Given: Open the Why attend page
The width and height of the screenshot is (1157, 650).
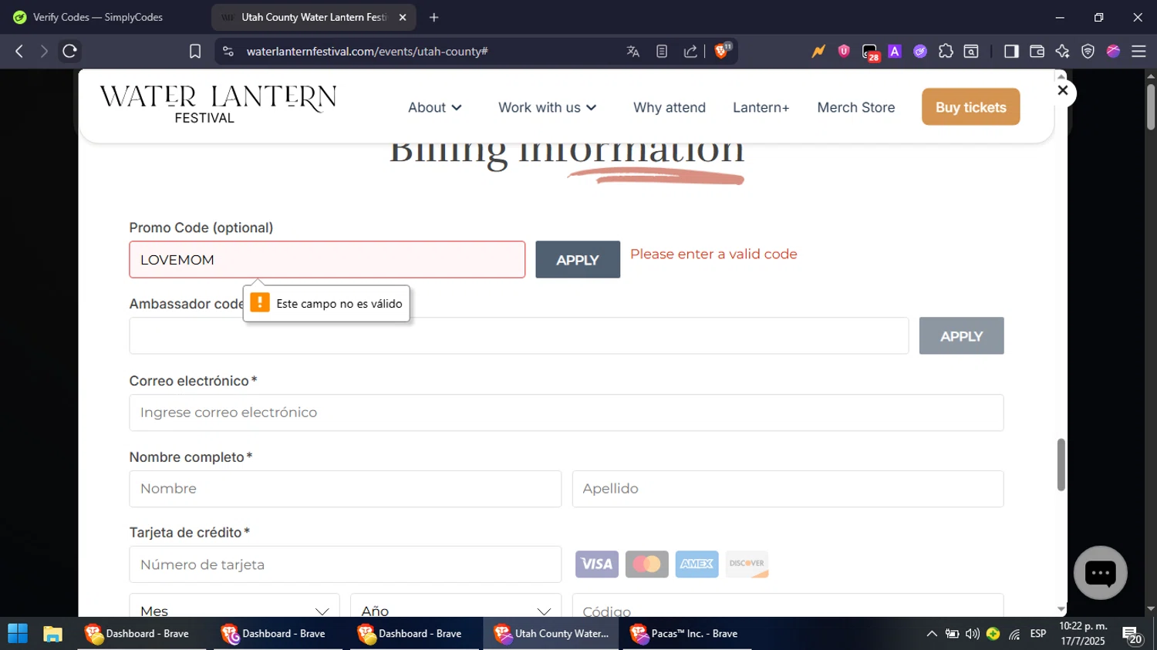Looking at the screenshot, I should (x=670, y=108).
